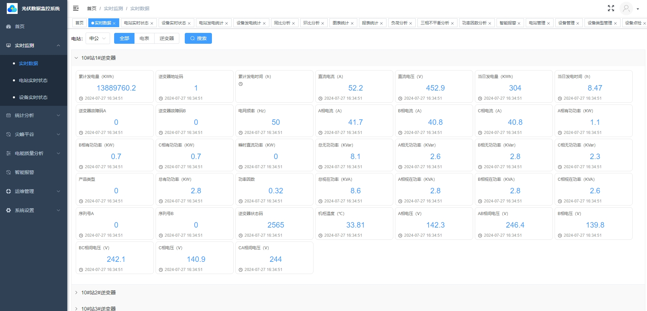
Task: Click the 搜索 button
Action: point(198,38)
